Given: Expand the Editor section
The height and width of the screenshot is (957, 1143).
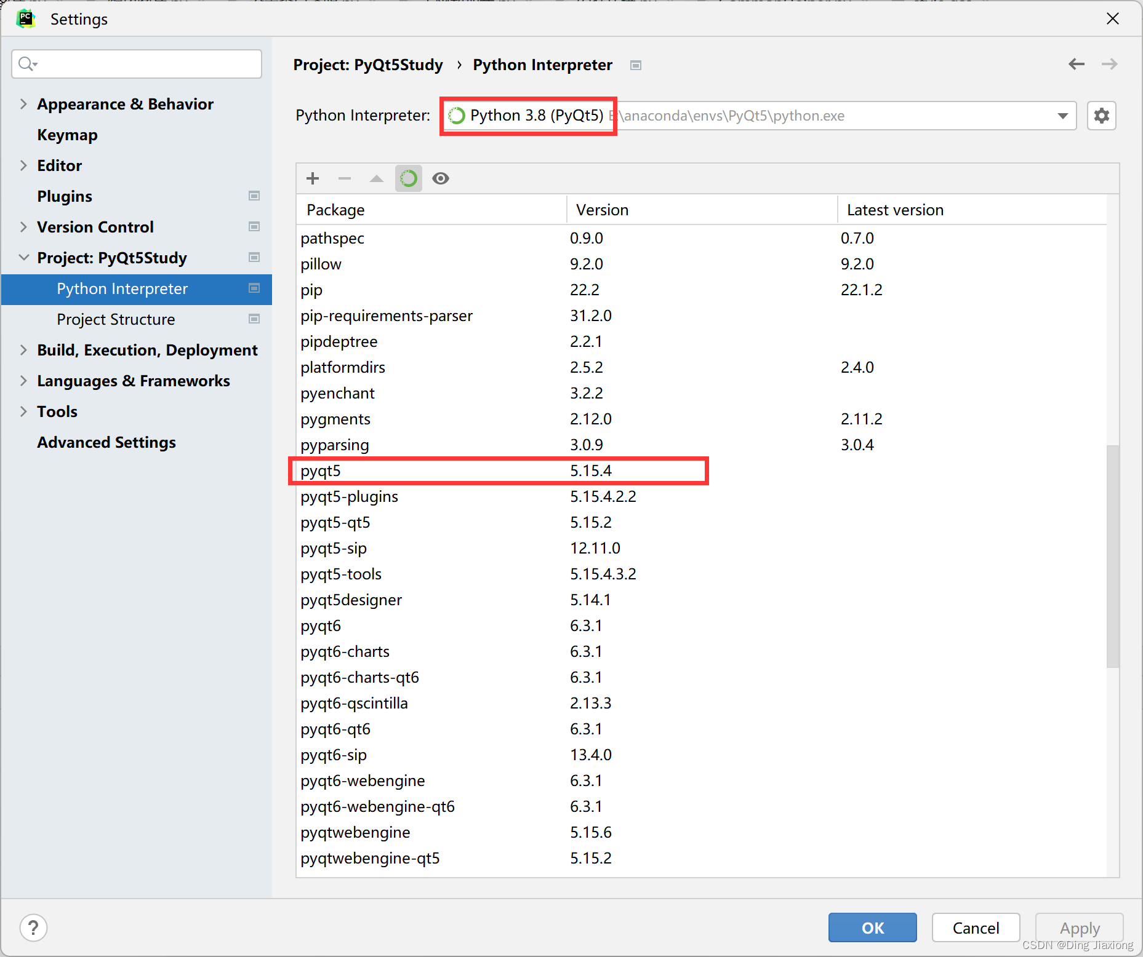Looking at the screenshot, I should point(23,165).
